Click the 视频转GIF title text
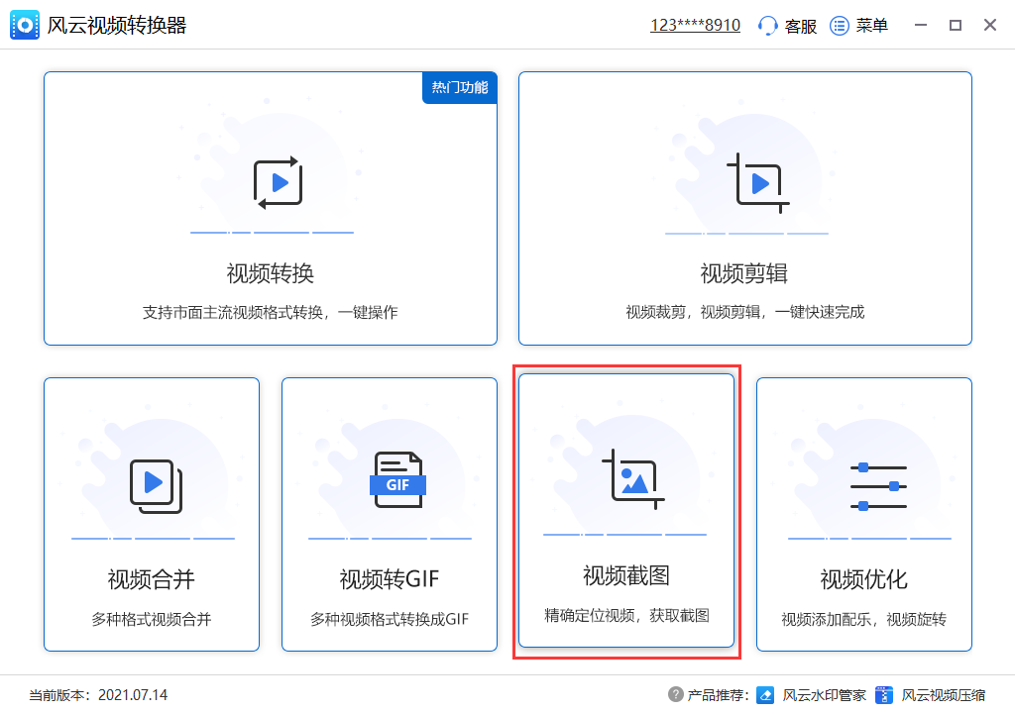The image size is (1015, 713). (389, 579)
